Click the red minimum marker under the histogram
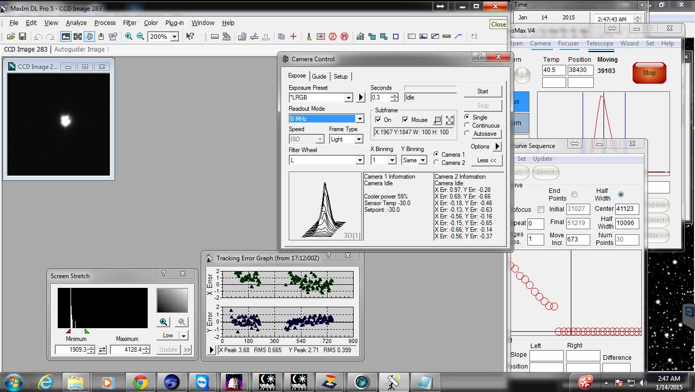The image size is (695, 392). [x=68, y=331]
